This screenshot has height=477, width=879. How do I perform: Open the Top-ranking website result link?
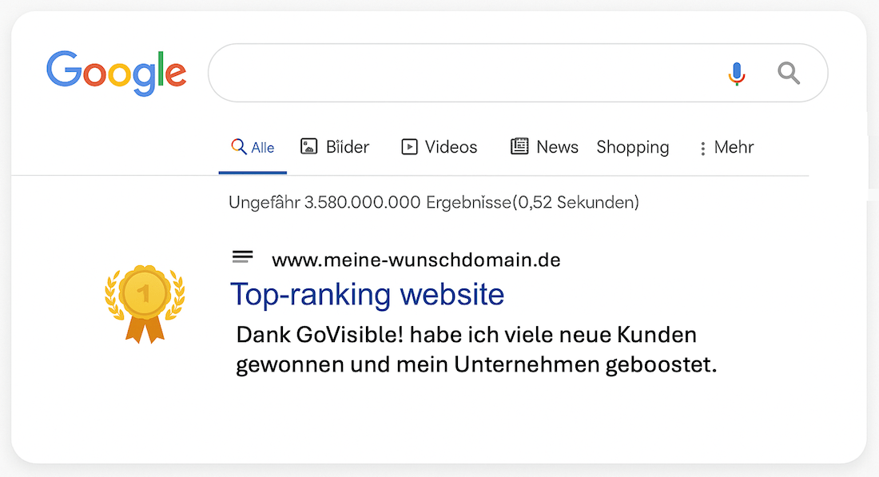[367, 295]
